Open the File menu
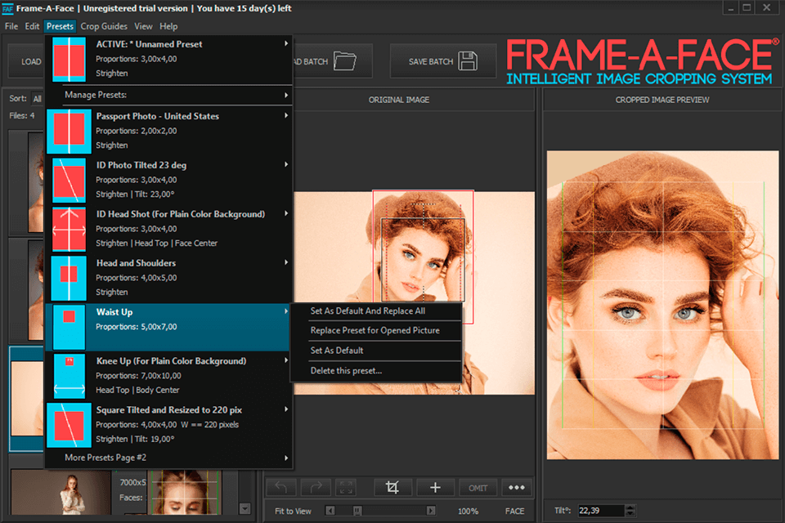This screenshot has height=523, width=785. (x=11, y=26)
